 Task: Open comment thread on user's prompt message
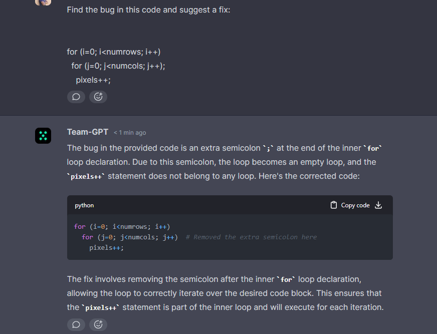tap(76, 97)
